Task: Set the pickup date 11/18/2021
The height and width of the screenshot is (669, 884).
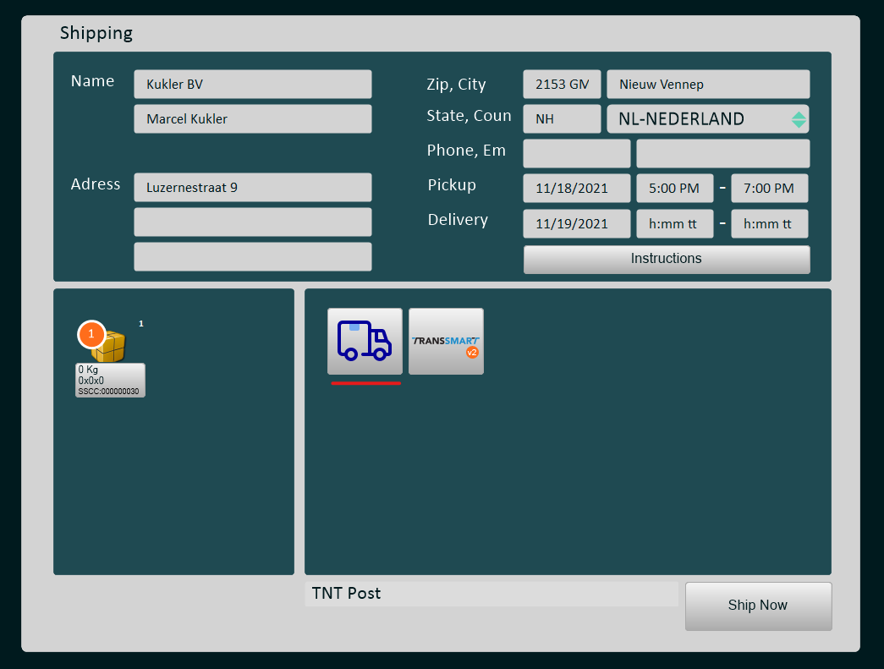Action: pos(576,189)
